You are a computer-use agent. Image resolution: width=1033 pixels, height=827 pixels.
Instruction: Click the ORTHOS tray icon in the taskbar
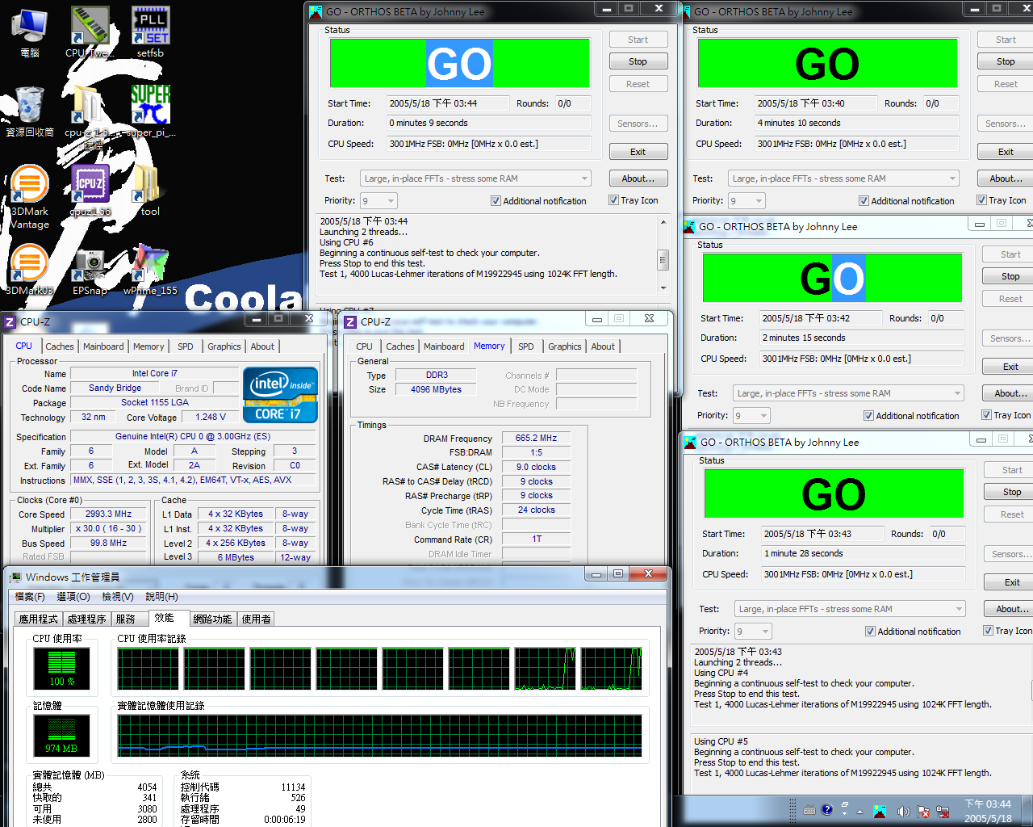[x=880, y=812]
